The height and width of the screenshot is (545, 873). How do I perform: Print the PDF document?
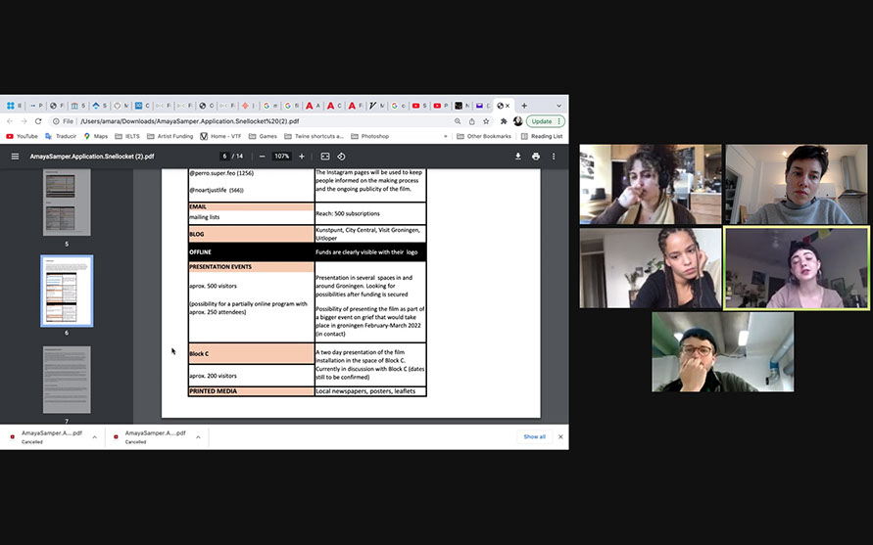point(536,157)
